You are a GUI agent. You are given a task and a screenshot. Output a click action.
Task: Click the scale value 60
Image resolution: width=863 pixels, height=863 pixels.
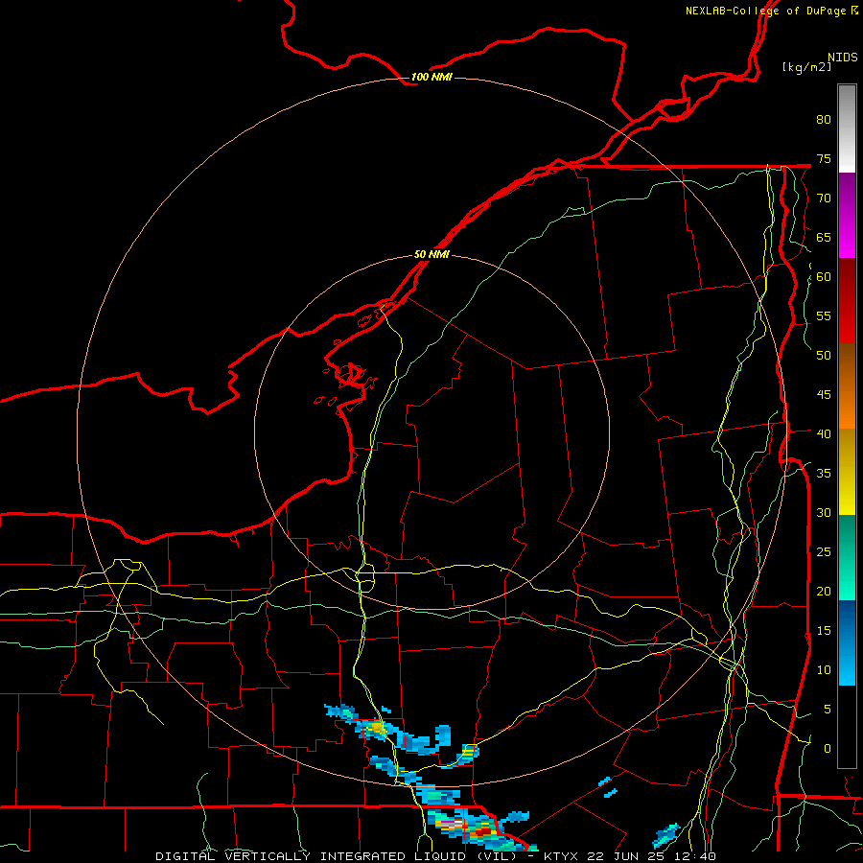[824, 277]
